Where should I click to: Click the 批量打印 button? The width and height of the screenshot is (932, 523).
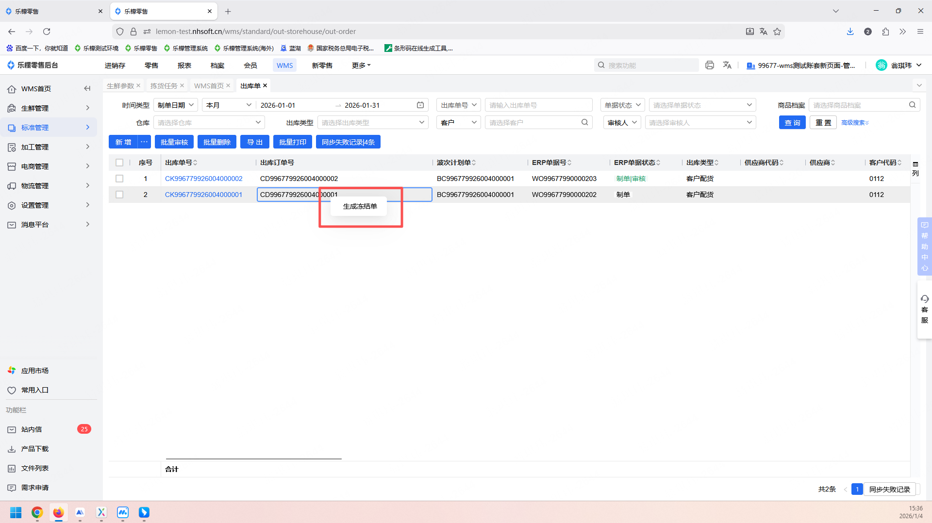point(293,142)
